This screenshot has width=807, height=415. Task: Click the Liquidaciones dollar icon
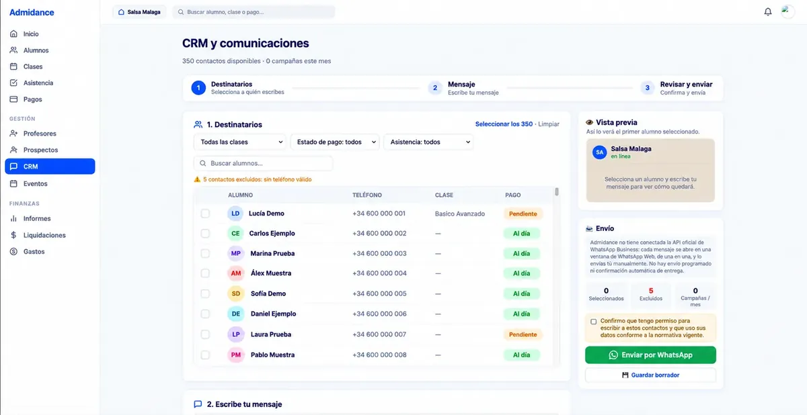(x=13, y=235)
